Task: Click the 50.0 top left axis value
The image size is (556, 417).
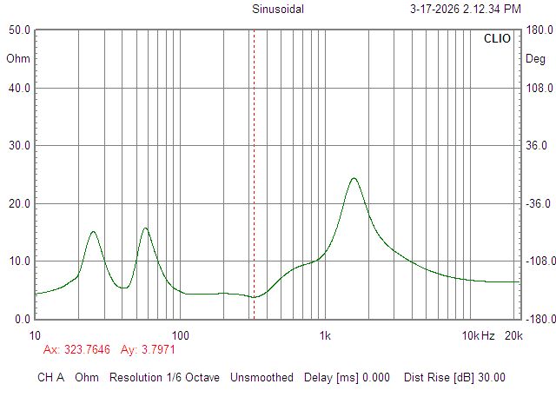Action: pyautogui.click(x=19, y=30)
